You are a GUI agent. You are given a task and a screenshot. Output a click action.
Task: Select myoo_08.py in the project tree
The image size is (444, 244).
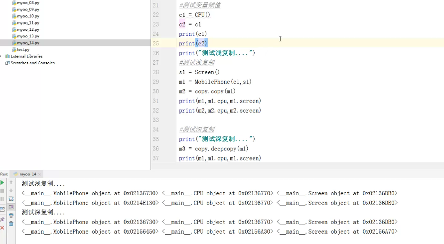pos(28,3)
